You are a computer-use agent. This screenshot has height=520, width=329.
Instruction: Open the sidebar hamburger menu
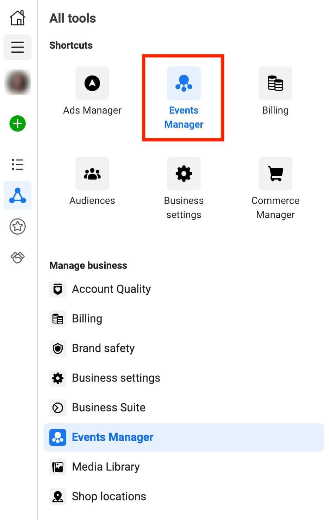point(17,47)
